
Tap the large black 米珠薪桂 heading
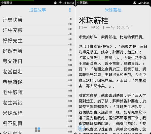(94, 20)
